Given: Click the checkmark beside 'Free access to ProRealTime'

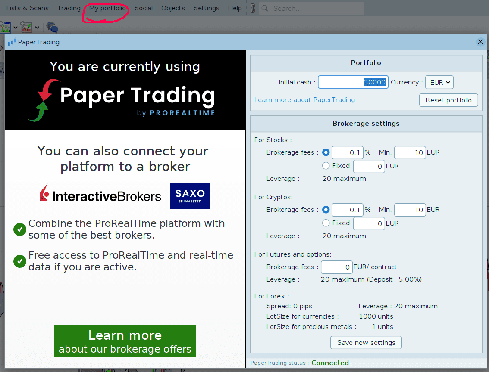Looking at the screenshot, I should pos(20,261).
